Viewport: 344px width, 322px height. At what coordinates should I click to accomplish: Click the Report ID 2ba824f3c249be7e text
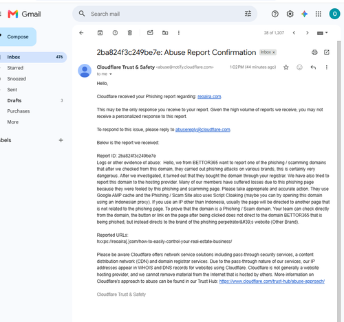click(x=127, y=156)
